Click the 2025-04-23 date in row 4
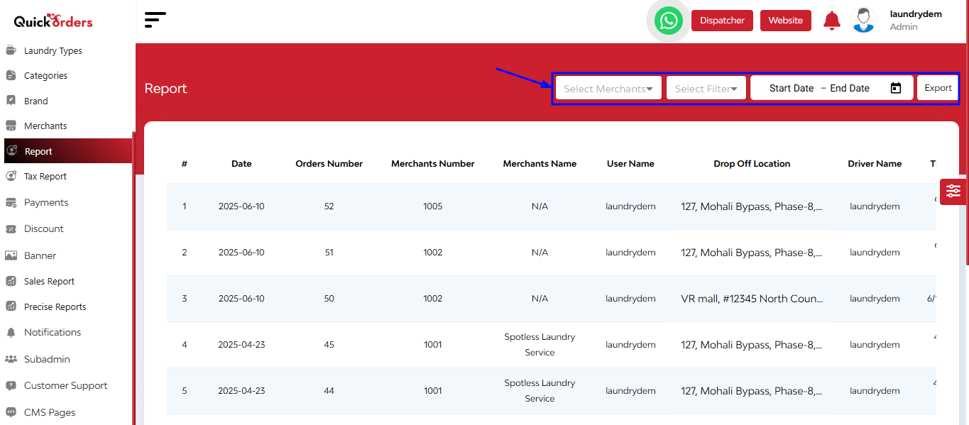 click(241, 345)
